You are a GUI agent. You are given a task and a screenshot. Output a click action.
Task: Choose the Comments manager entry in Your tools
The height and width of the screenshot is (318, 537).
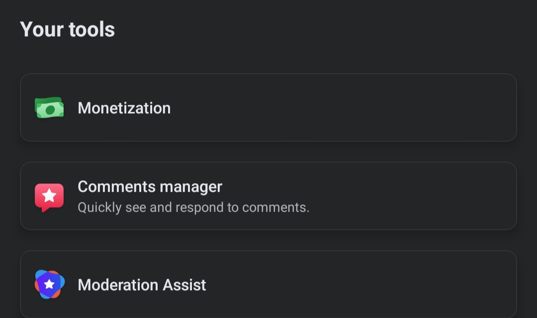tap(268, 196)
